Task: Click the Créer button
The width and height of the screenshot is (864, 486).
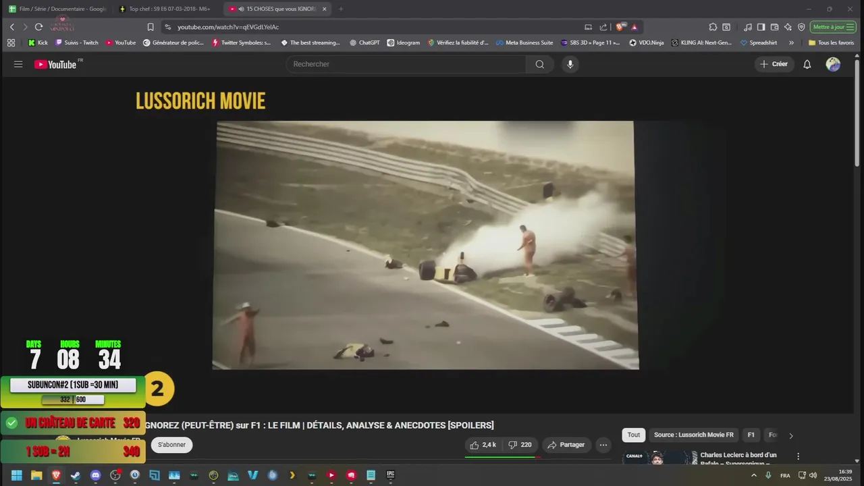Action: pyautogui.click(x=774, y=64)
